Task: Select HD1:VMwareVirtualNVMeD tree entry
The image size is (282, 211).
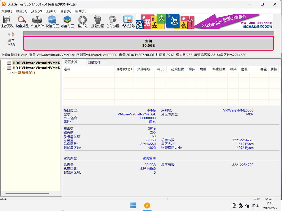Action: pos(36,68)
